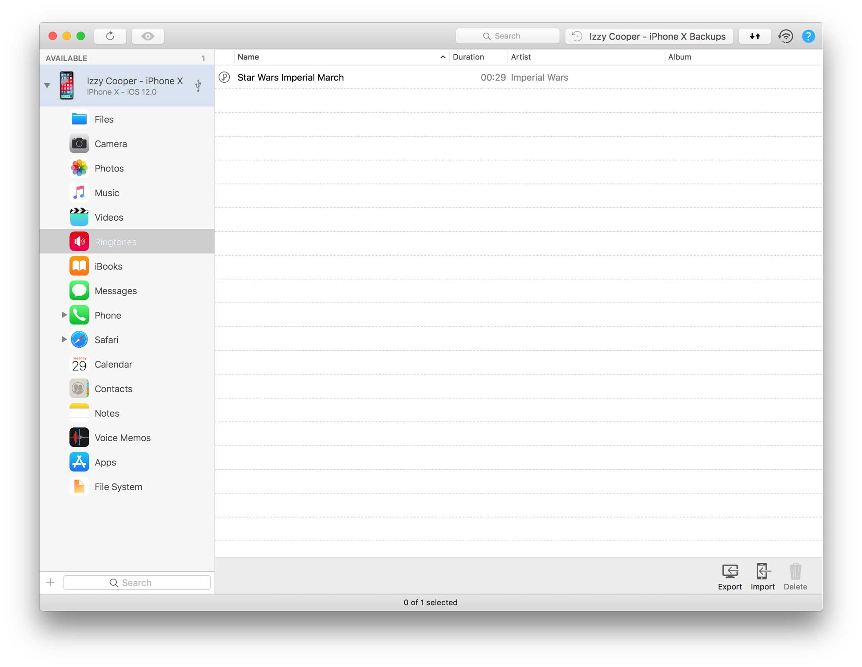This screenshot has width=862, height=667.
Task: Click the refresh toolbar button
Action: pos(110,36)
